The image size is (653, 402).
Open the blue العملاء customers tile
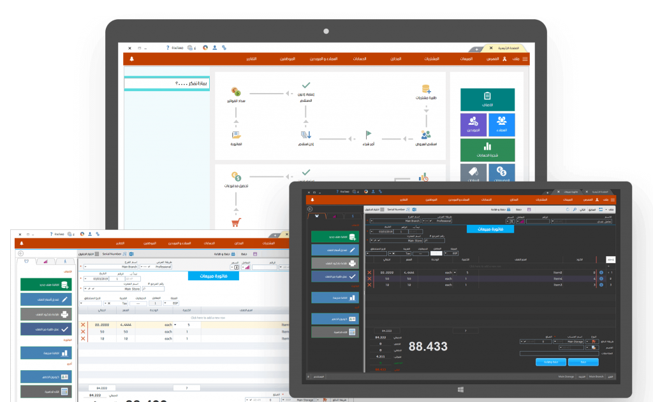tap(501, 124)
